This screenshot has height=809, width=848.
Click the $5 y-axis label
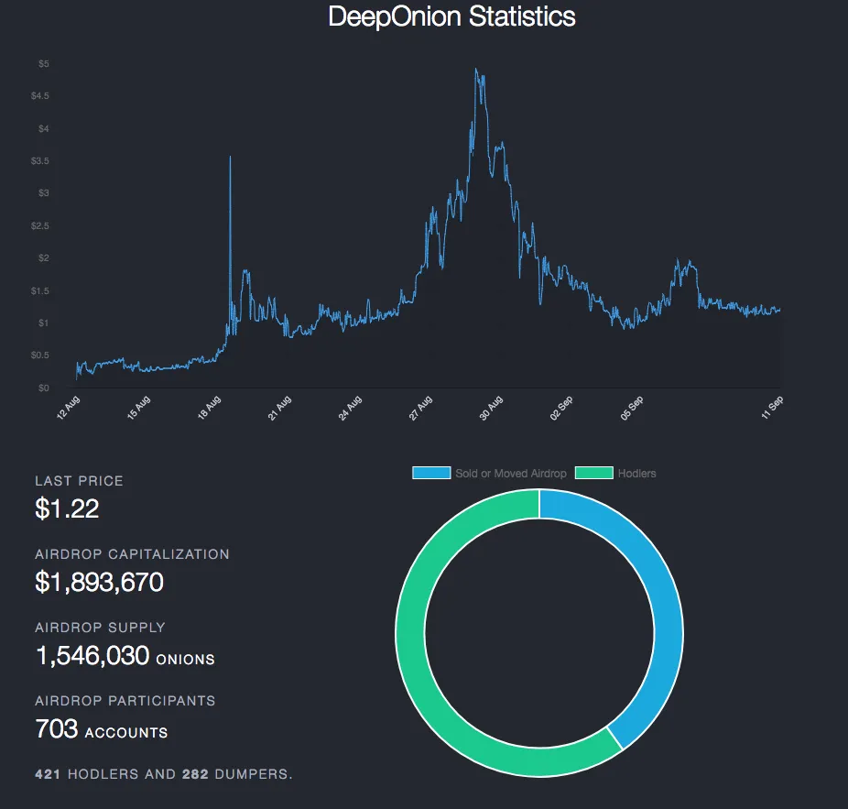tap(44, 64)
